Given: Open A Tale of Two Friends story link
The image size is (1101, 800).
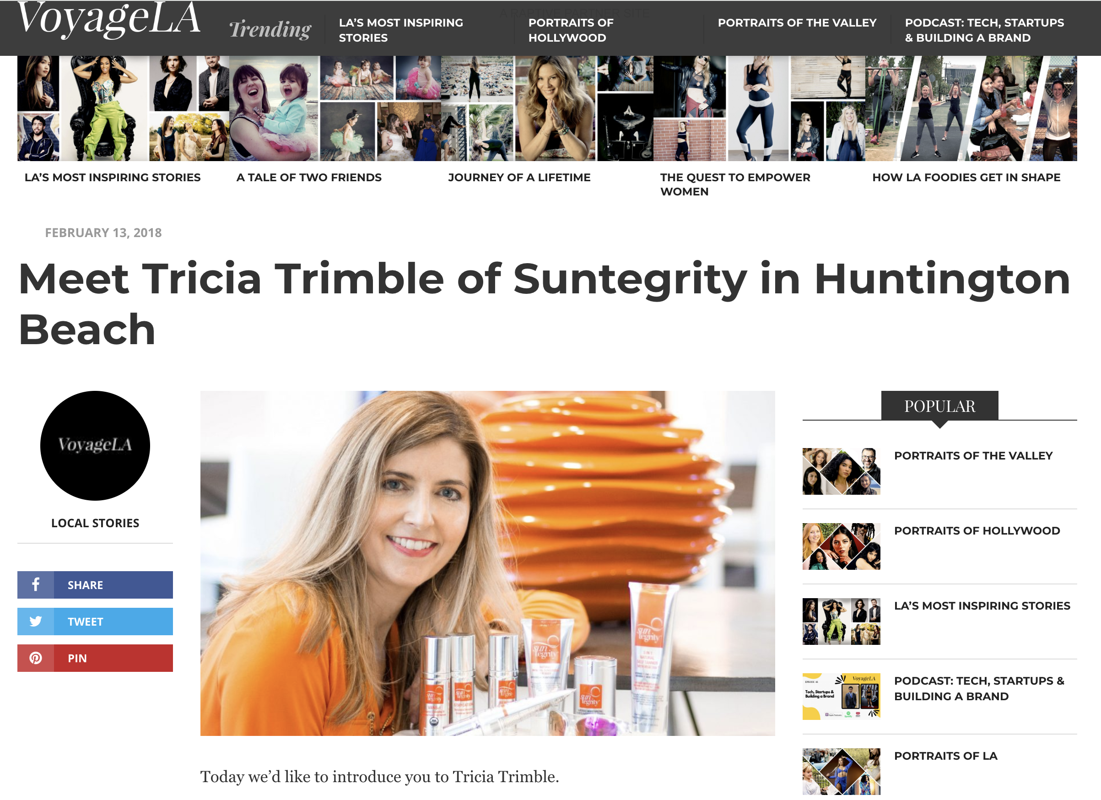Looking at the screenshot, I should (309, 177).
